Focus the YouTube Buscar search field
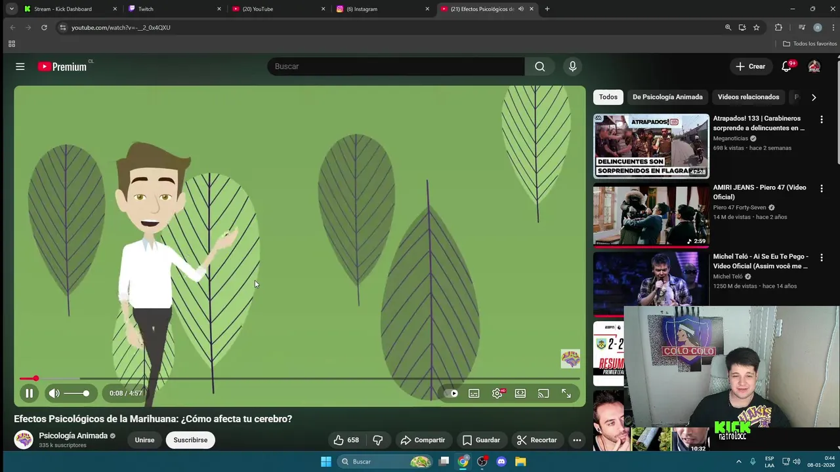 click(x=396, y=66)
